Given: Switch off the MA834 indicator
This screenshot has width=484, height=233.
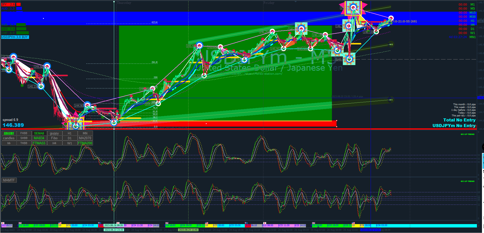Looking at the screenshot, I should pos(39,138).
